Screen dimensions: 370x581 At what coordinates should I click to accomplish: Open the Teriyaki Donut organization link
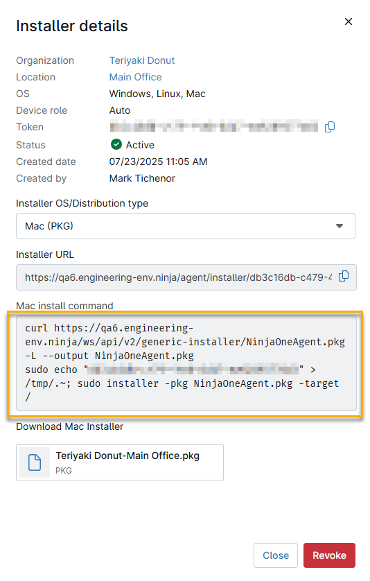point(142,60)
